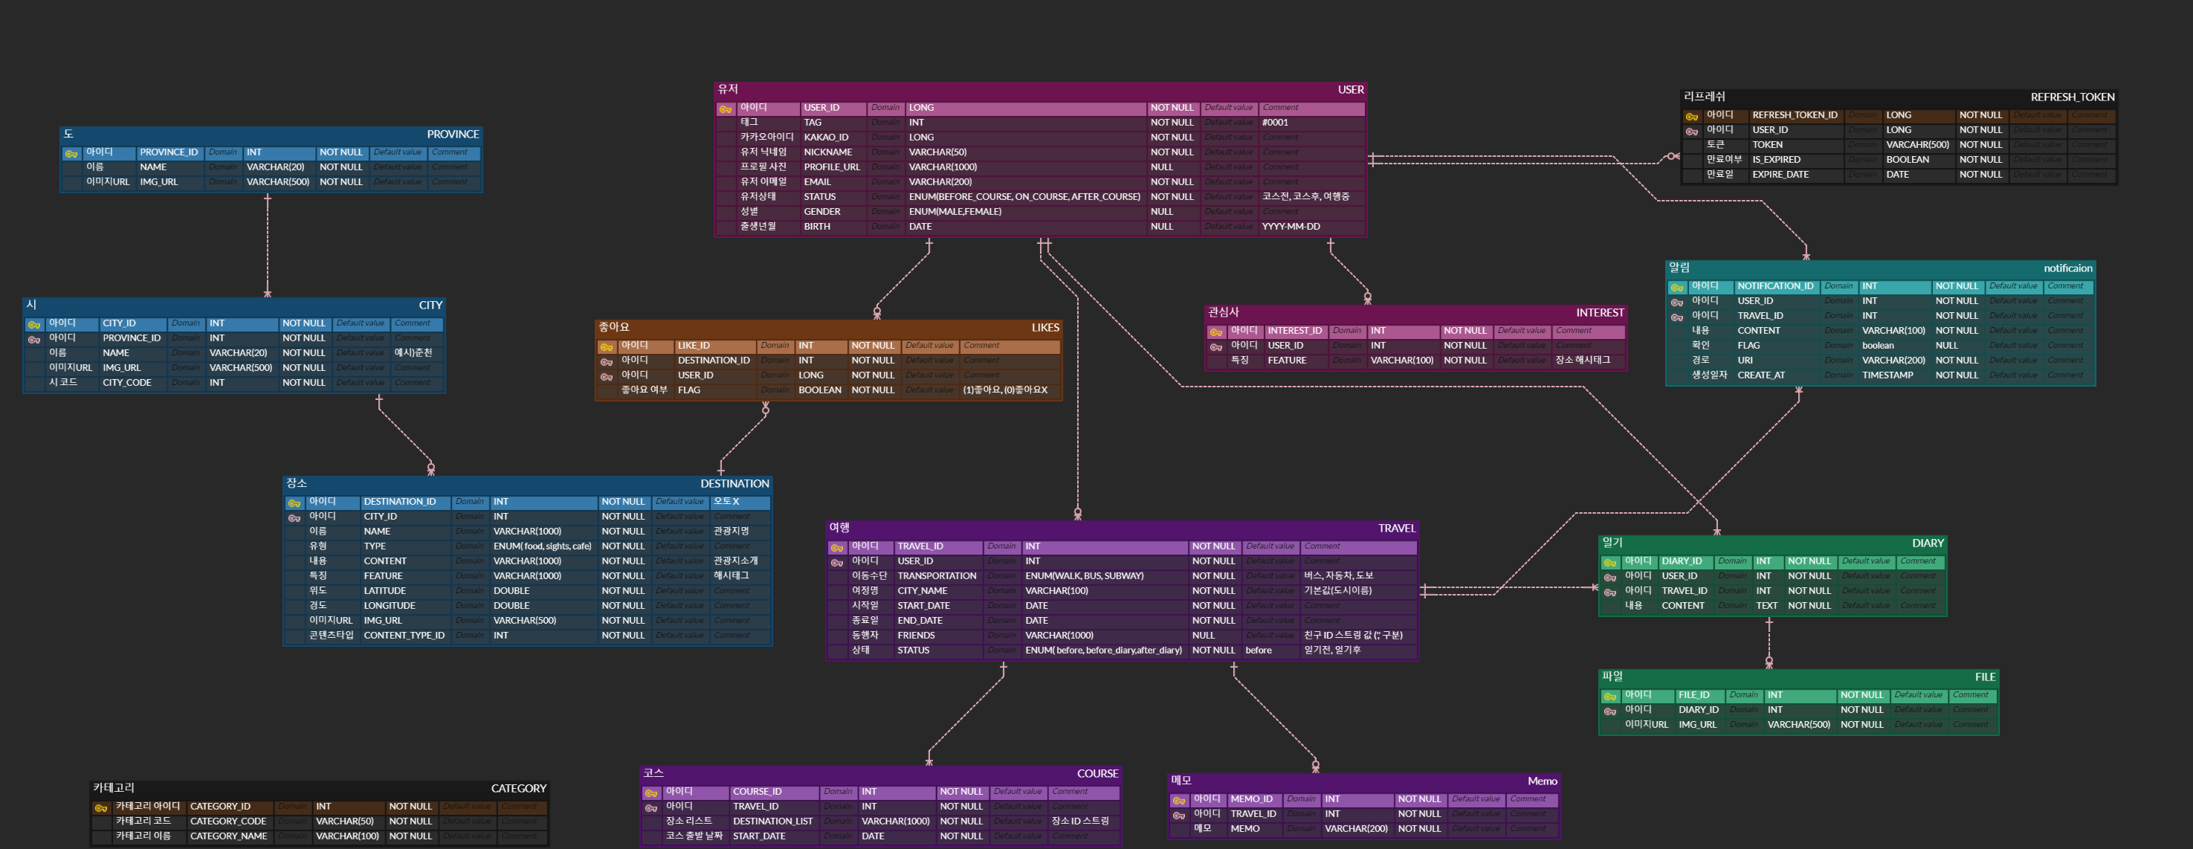The image size is (2193, 849).
Task: Click the primary key icon beside COURSE_ID
Action: [651, 794]
